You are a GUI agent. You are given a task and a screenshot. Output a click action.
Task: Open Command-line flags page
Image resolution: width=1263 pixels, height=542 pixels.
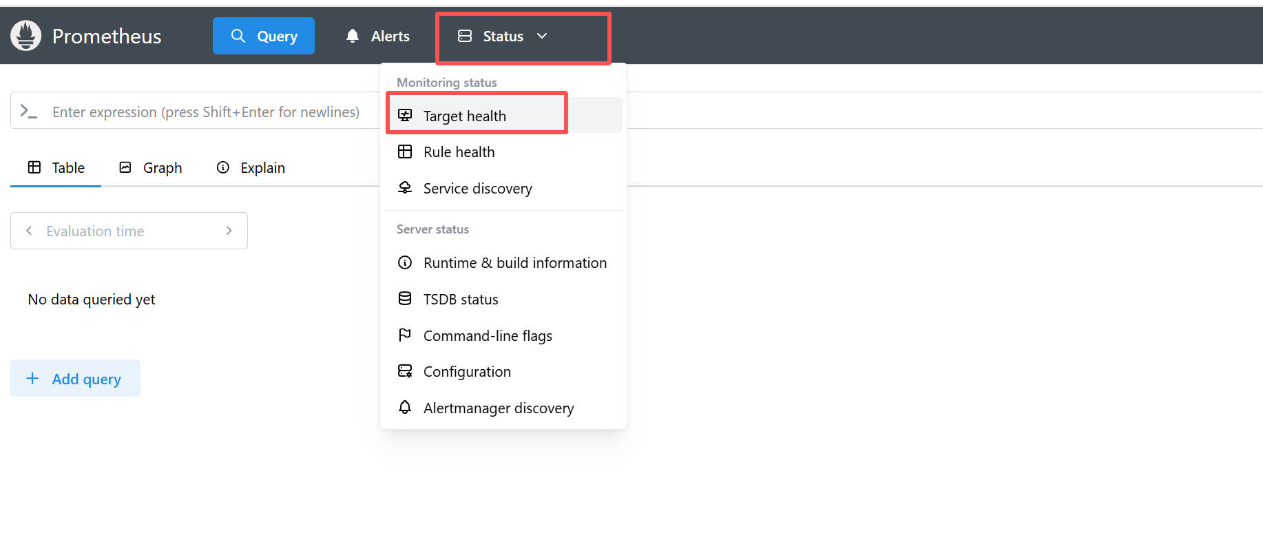coord(503,335)
